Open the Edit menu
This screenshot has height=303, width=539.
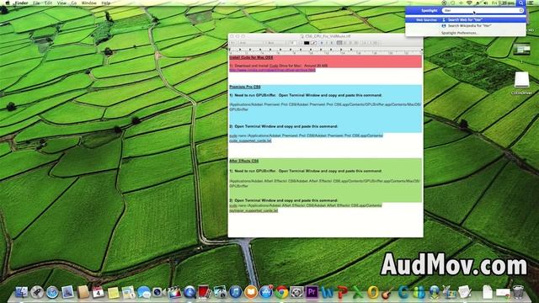(49, 3)
